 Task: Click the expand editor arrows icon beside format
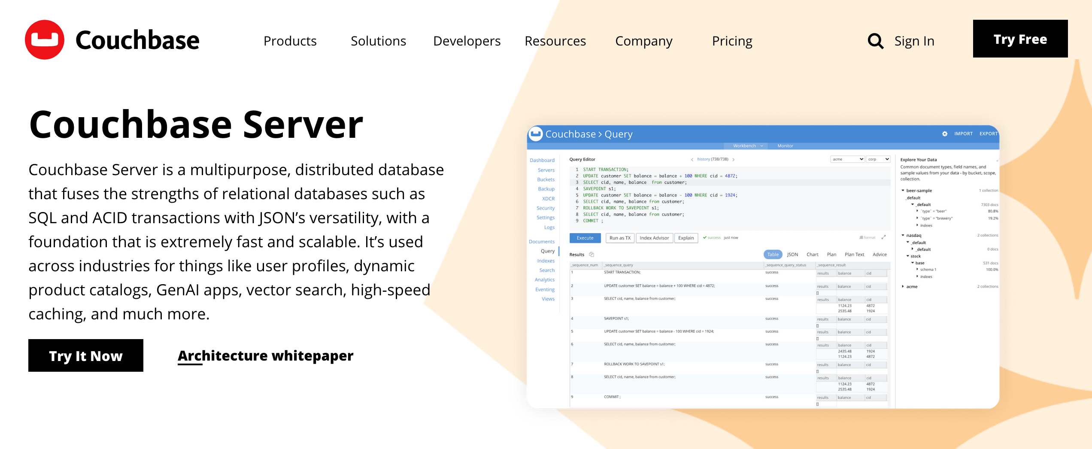pyautogui.click(x=883, y=237)
